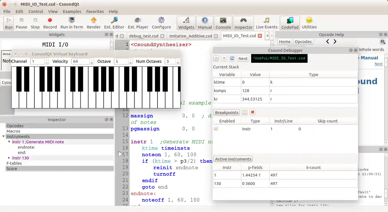The image size is (388, 212).
Task: Open the Control menu
Action: (36, 12)
